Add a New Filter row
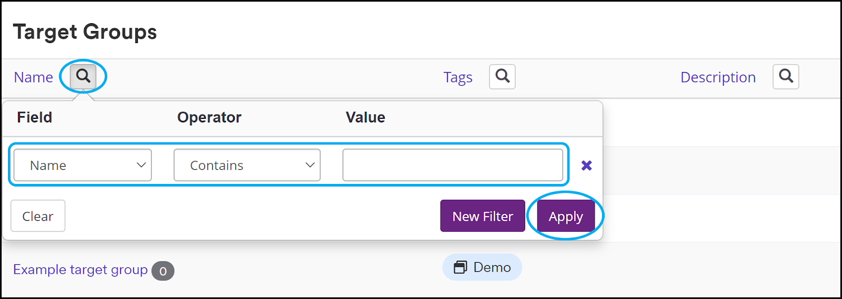Image resolution: width=842 pixels, height=299 pixels. click(483, 216)
